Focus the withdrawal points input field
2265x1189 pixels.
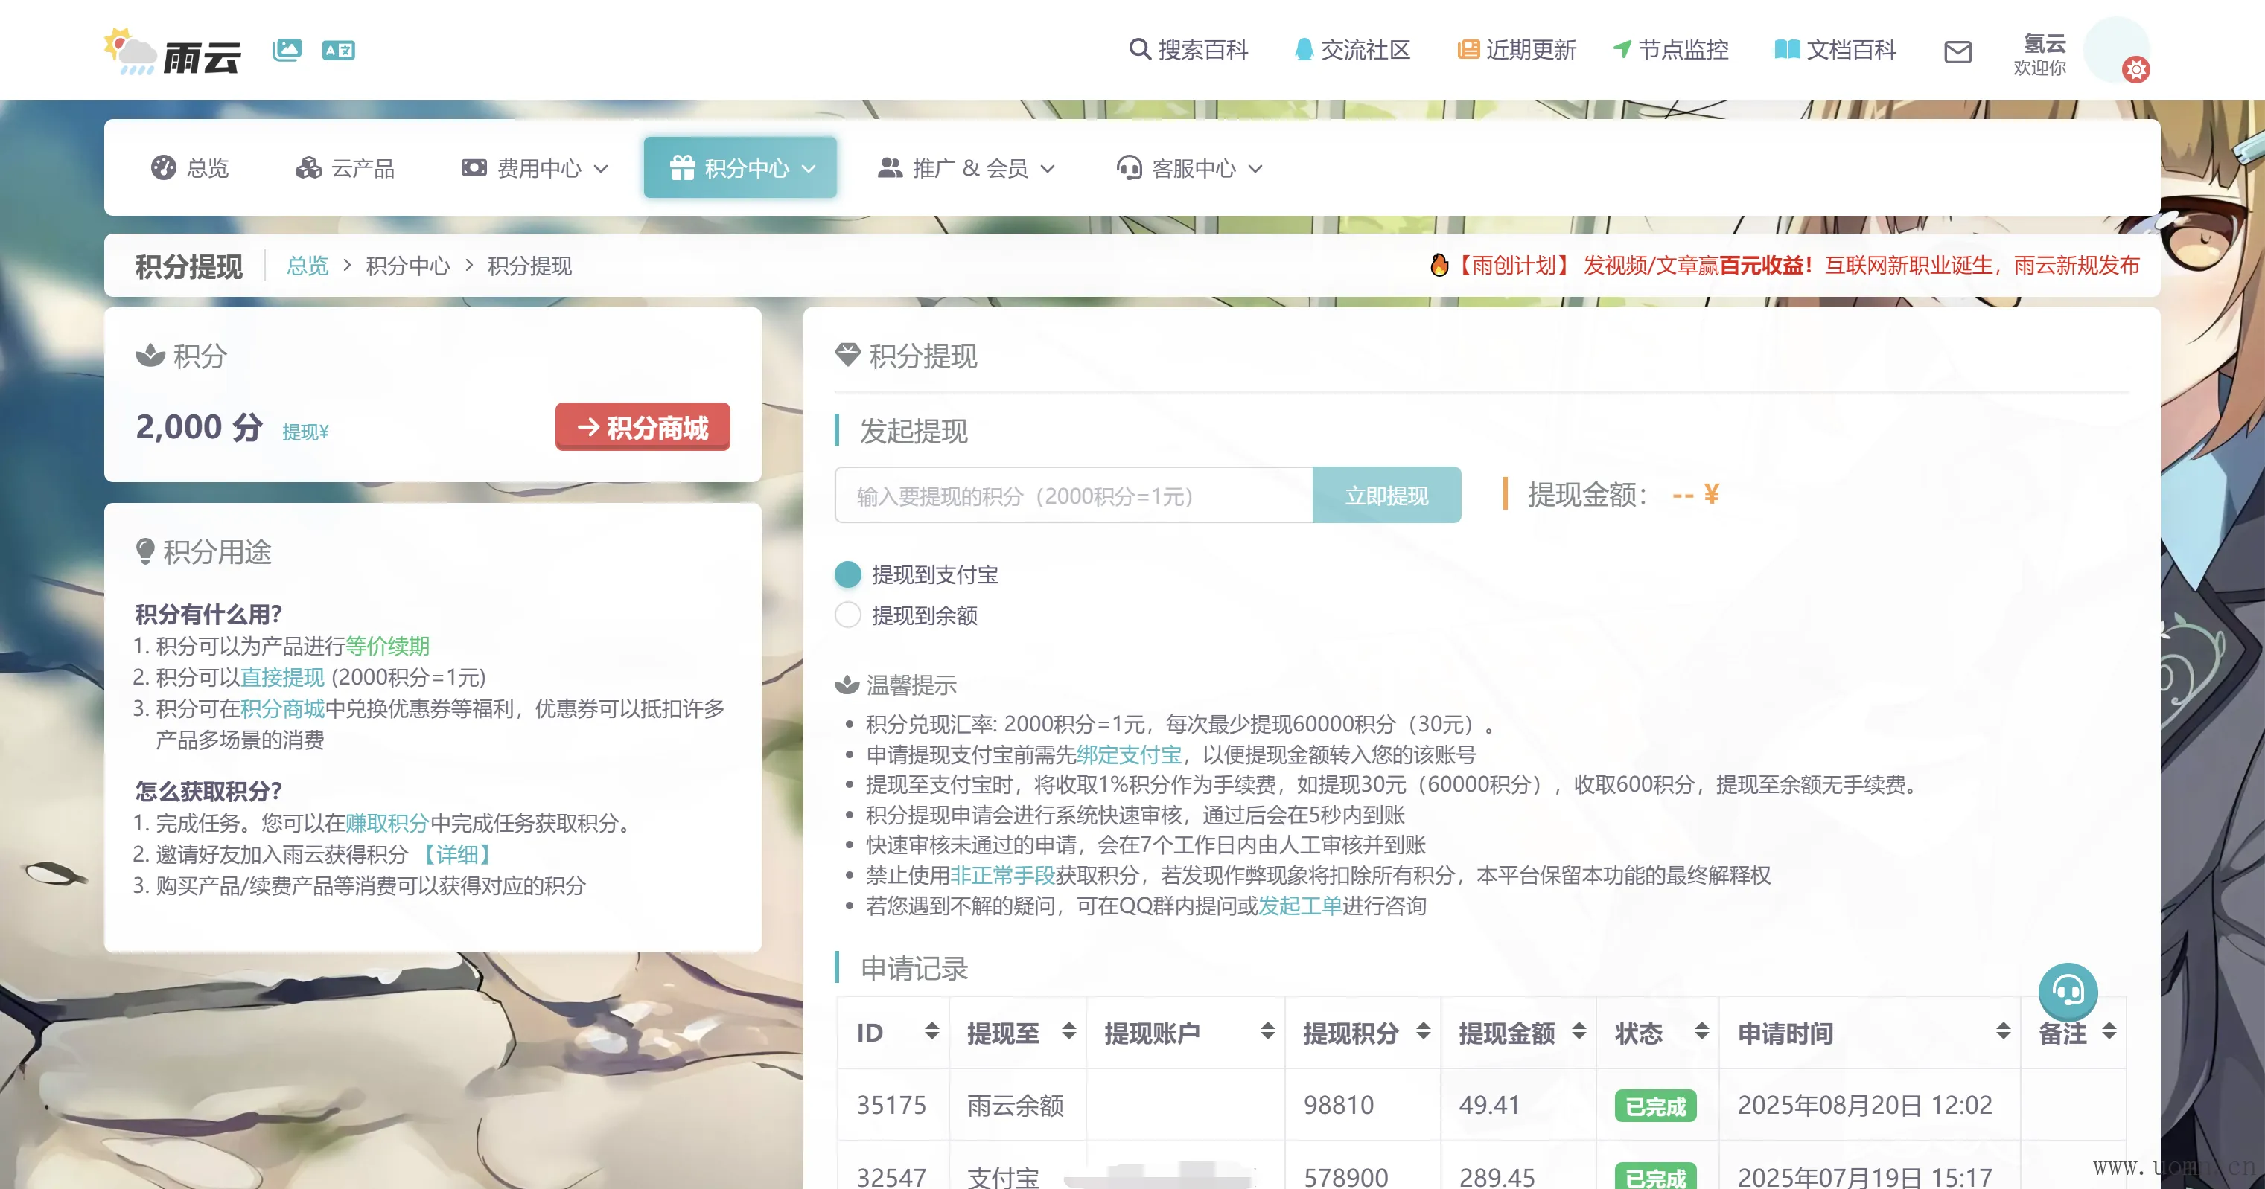(1073, 496)
